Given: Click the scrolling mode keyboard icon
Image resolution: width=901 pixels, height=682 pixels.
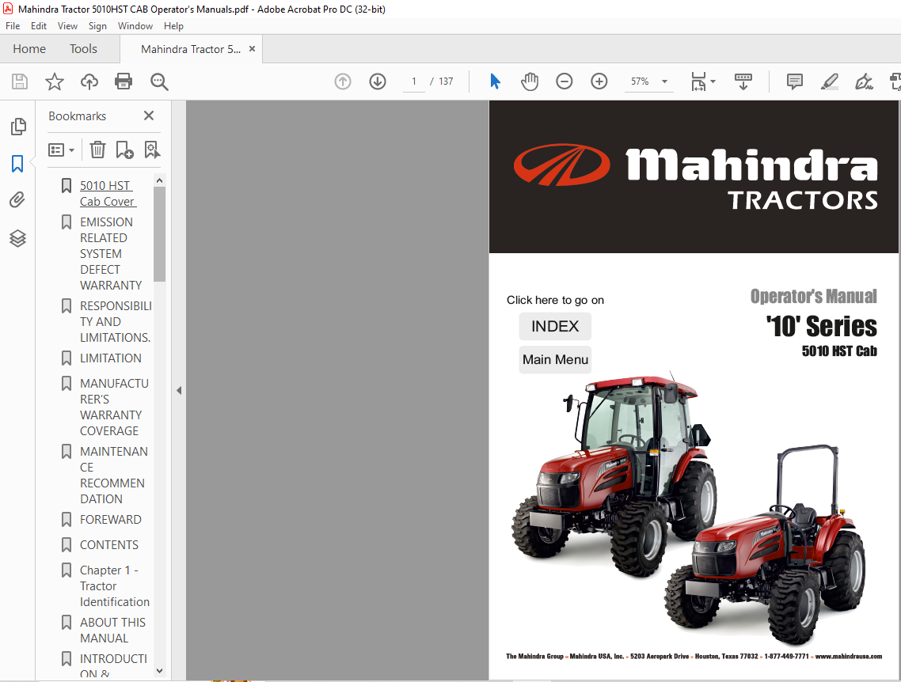Looking at the screenshot, I should click(x=743, y=81).
